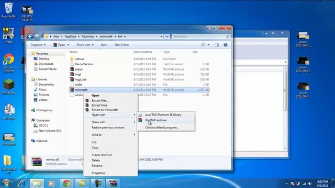Click the Type column header
The image size is (335, 188).
coord(166,52)
